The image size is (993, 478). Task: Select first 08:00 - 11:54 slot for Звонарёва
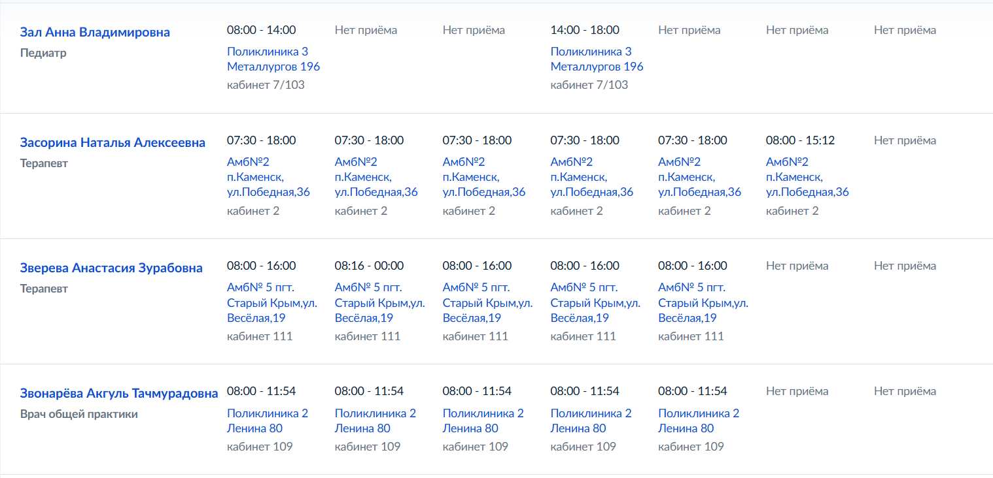[261, 391]
